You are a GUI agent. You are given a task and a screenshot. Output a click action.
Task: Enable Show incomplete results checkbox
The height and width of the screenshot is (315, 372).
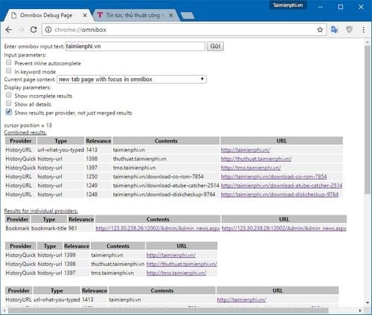9,95
